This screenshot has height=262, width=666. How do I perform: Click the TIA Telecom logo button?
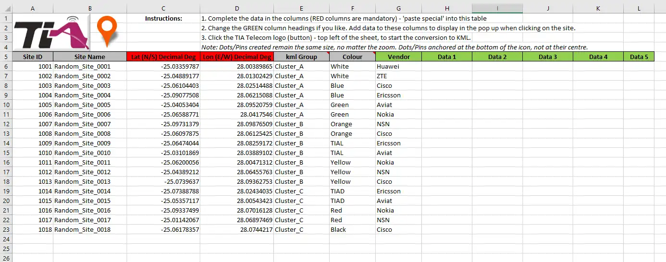click(51, 32)
